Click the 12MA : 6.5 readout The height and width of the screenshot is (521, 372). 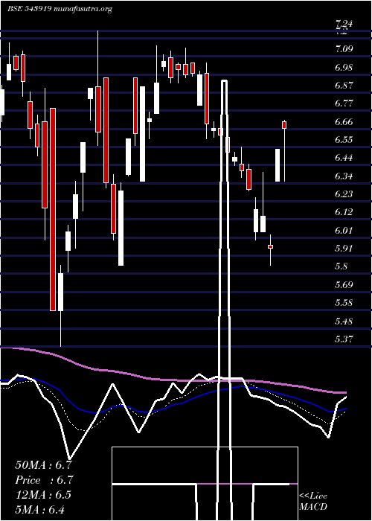[x=43, y=495]
